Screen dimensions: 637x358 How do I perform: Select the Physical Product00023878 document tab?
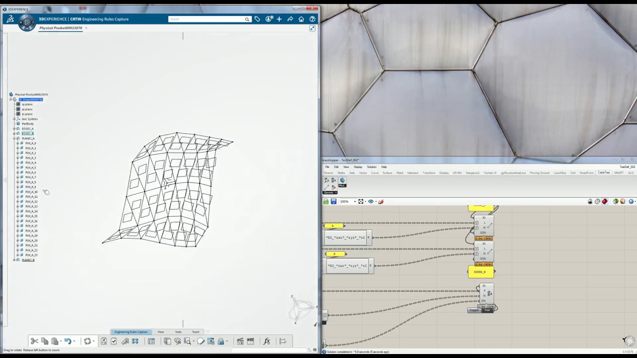[x=61, y=28]
